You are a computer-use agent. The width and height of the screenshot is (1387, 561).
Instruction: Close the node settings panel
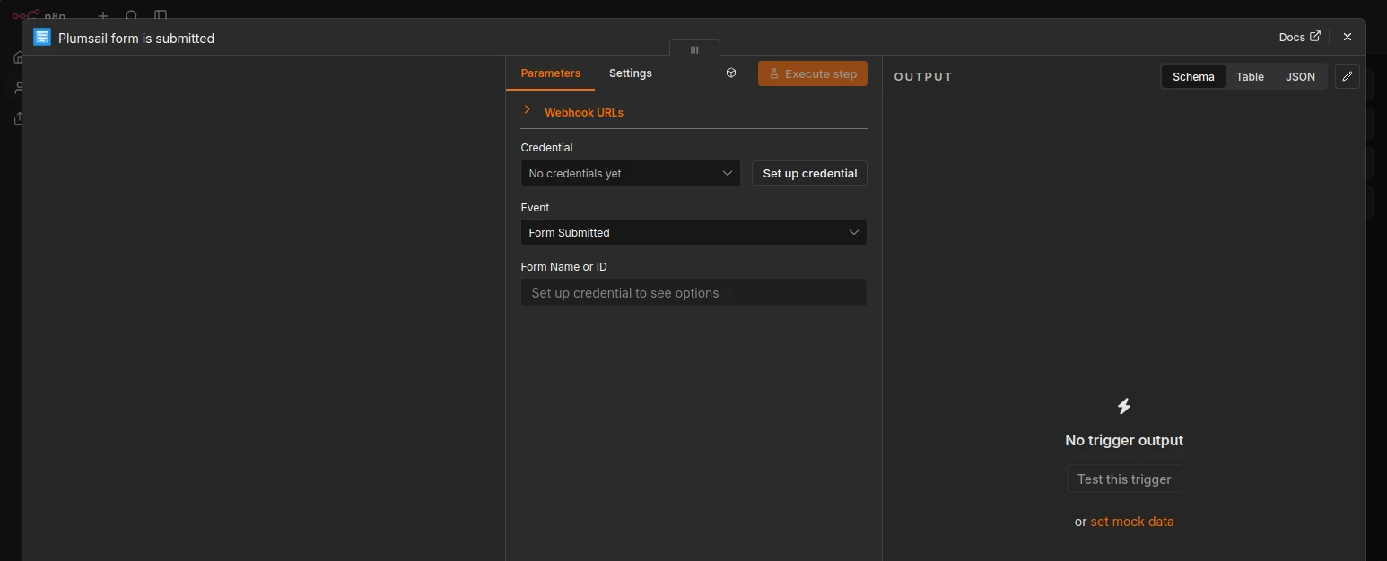point(1347,37)
